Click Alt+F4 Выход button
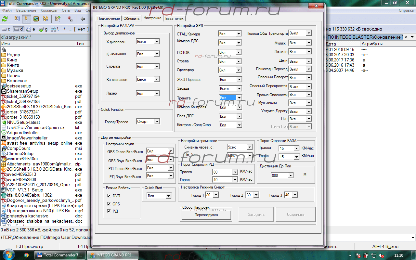 pyautogui.click(x=385, y=246)
